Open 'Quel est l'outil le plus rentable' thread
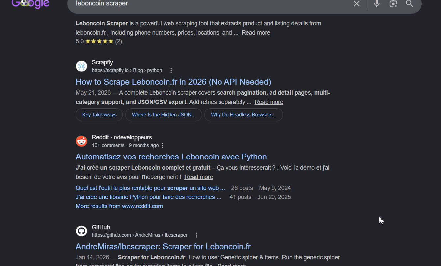441x266 pixels. (x=150, y=188)
